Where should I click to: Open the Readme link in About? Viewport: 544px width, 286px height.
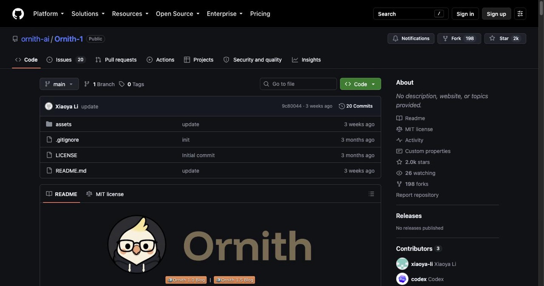411,118
